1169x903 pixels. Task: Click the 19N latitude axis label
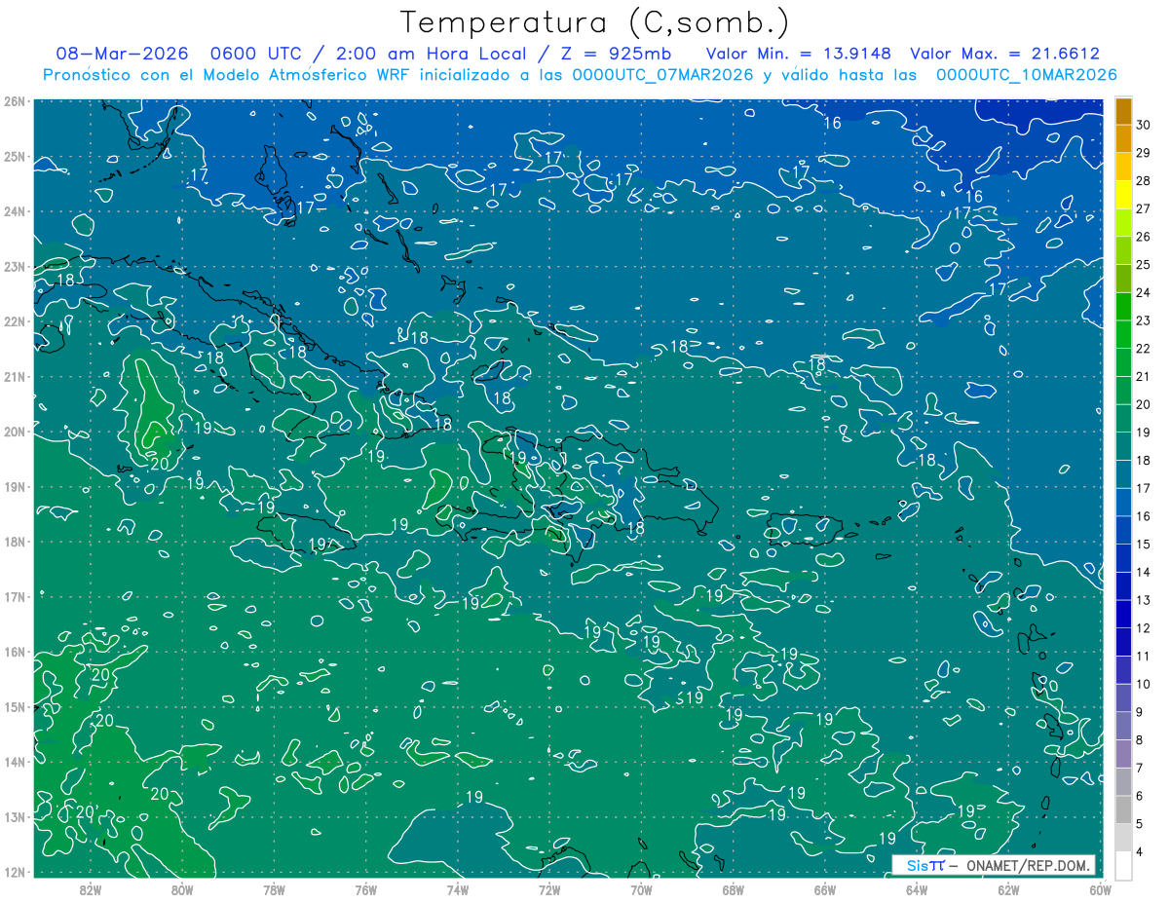[15, 486]
